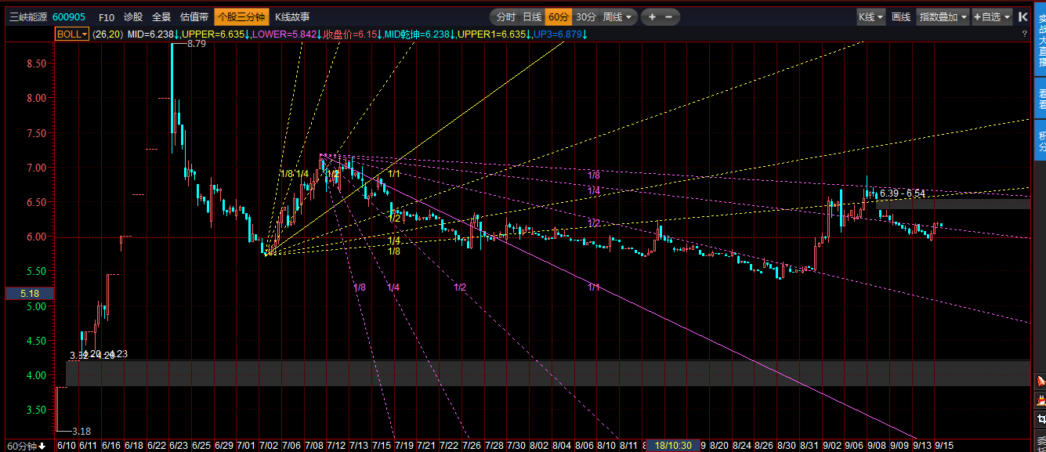The image size is (1046, 452).
Task: Click the LOWER=5.842 indicator value
Action: [283, 34]
